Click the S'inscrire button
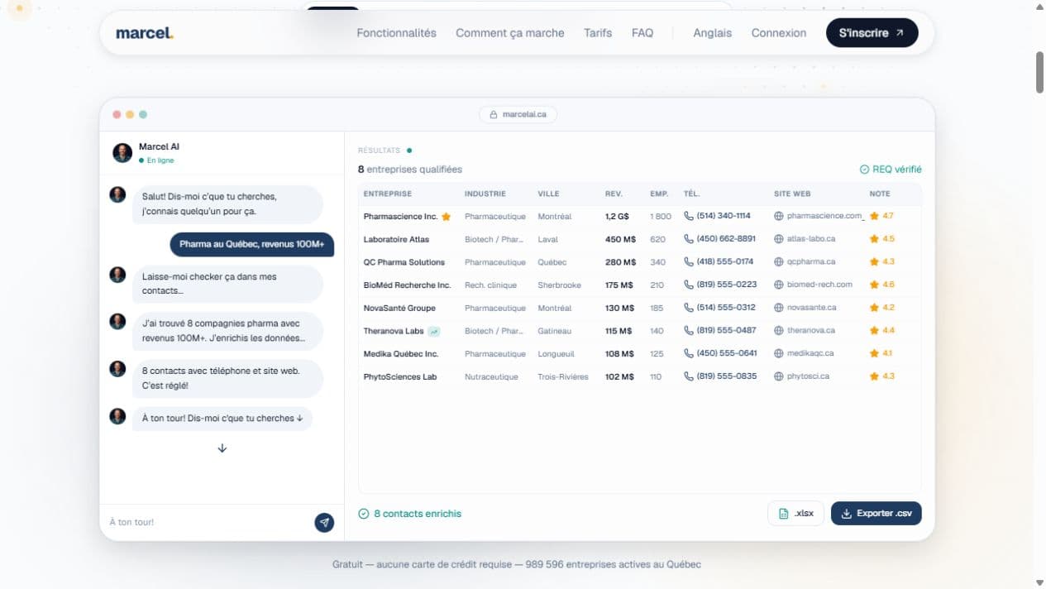This screenshot has height=589, width=1046. 872,33
